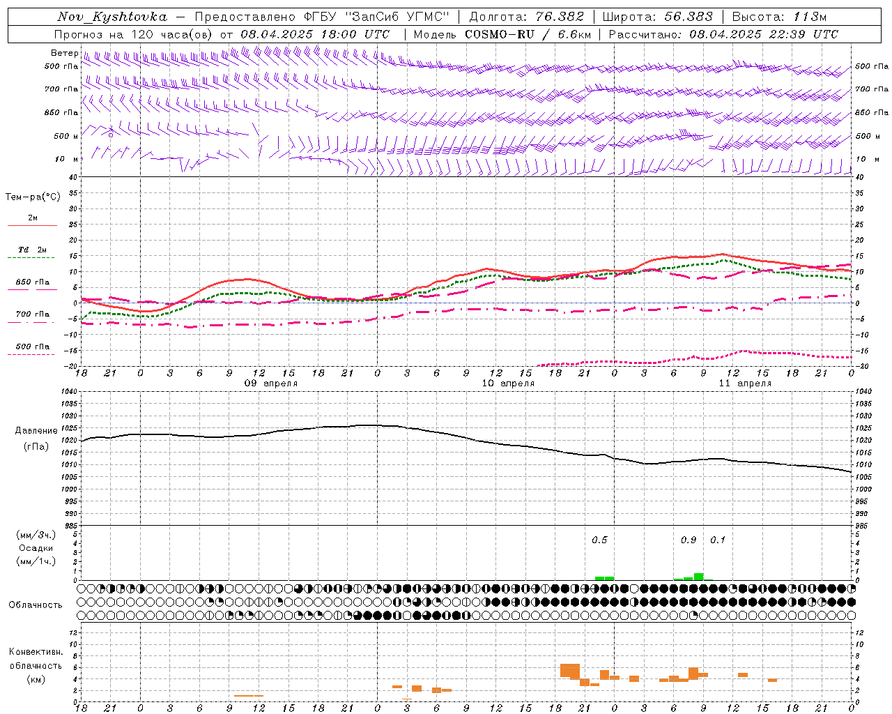Click the Конвективн. label of convective panel

tap(36, 652)
